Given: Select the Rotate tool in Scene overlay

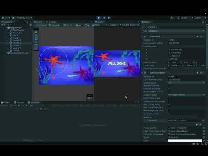Looking at the screenshot, I should (36, 39).
